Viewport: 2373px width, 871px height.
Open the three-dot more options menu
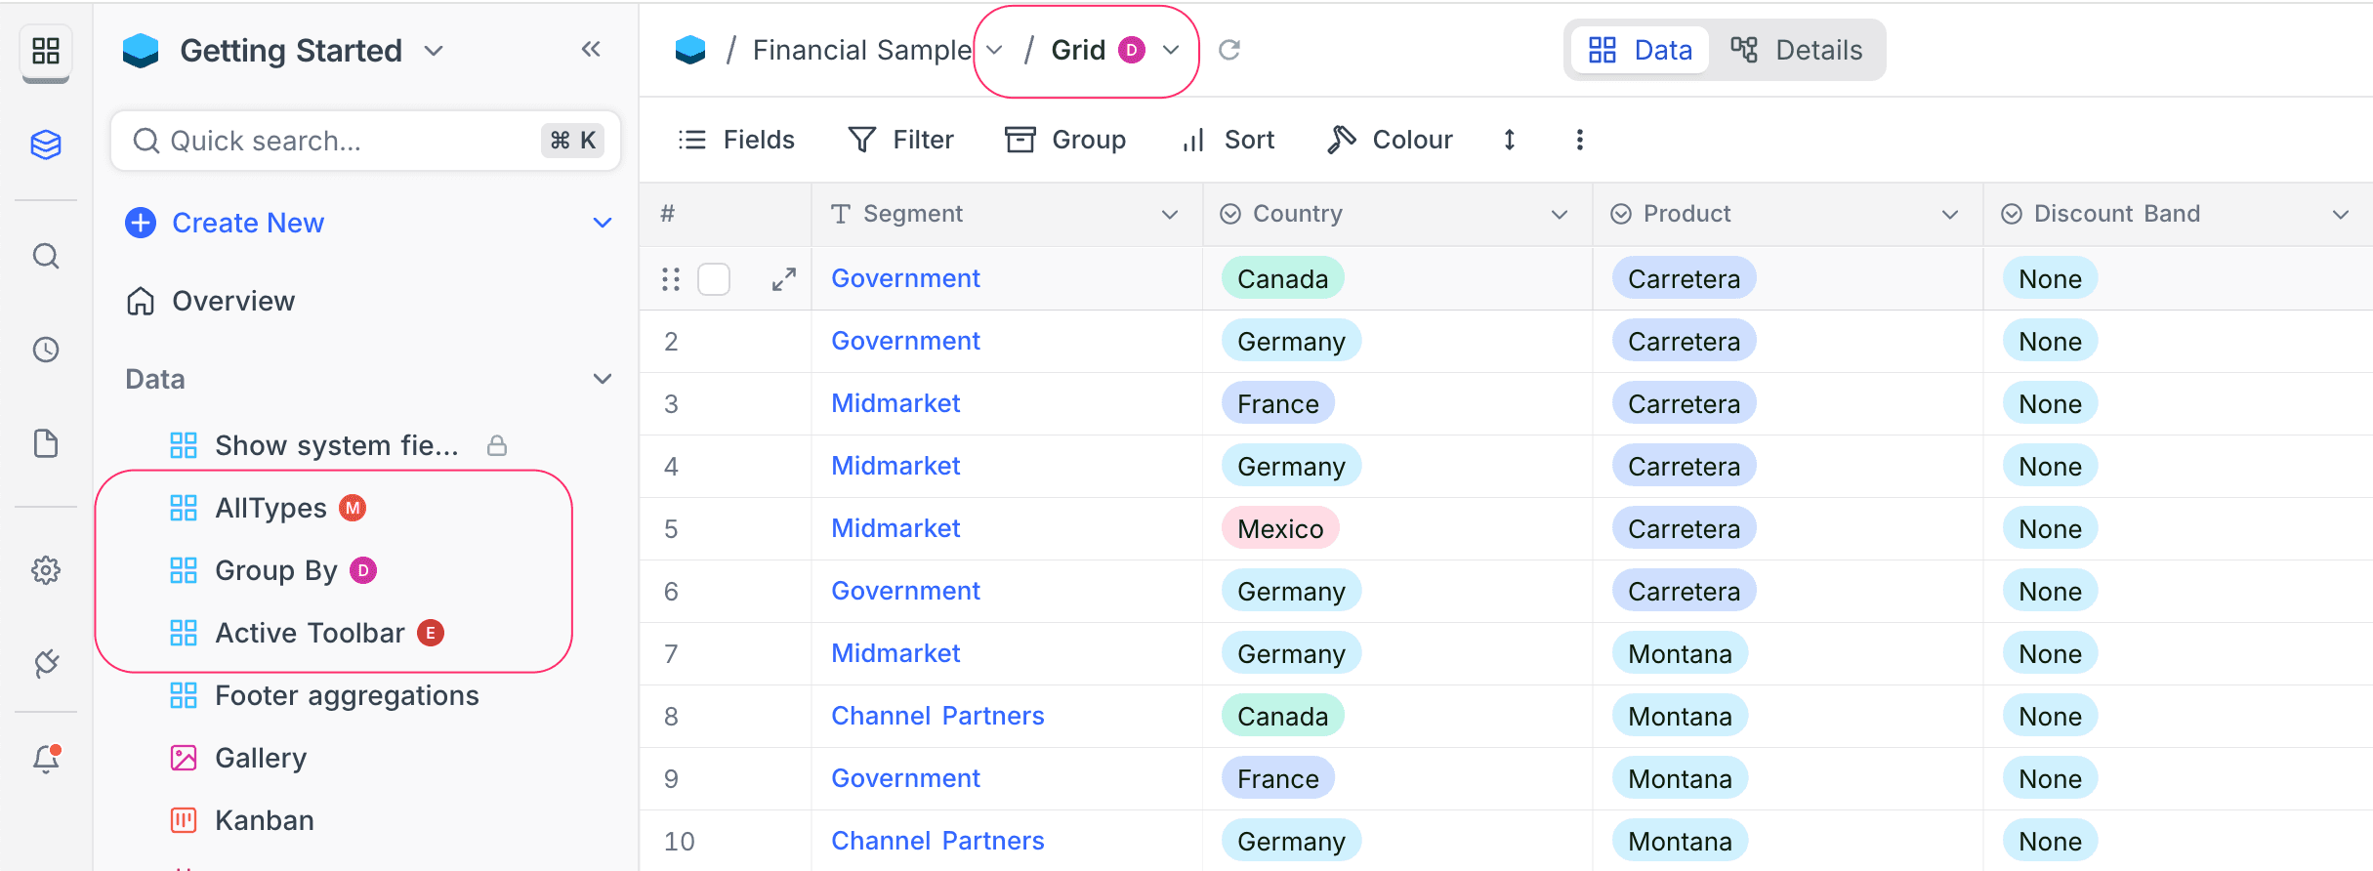(x=1579, y=140)
